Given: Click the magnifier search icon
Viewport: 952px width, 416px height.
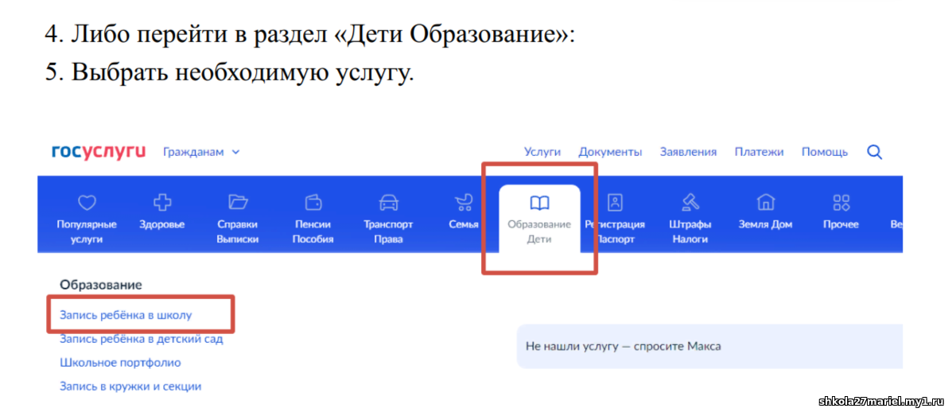Looking at the screenshot, I should click(x=874, y=152).
